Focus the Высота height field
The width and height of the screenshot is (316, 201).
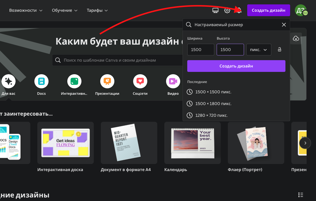coord(230,50)
